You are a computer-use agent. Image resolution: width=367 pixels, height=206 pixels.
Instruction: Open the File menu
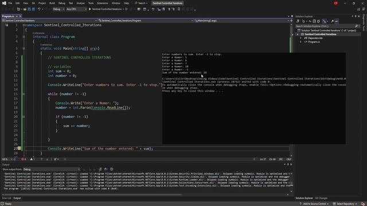tap(10, 3)
